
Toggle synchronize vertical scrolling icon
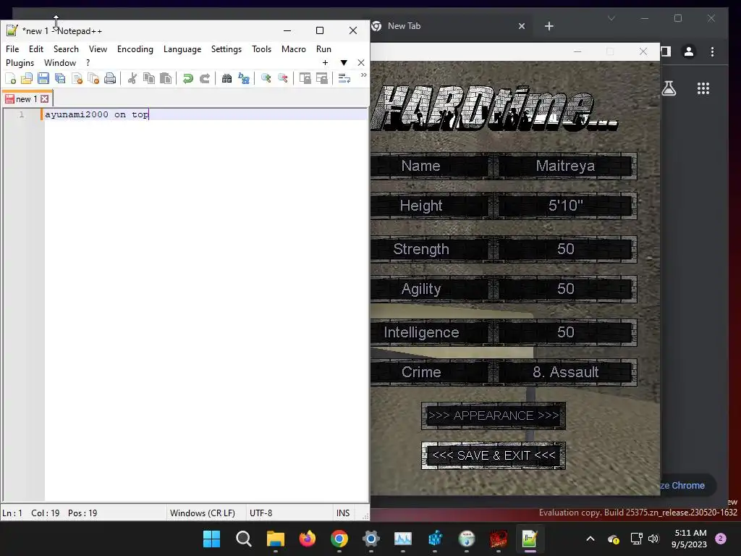(x=305, y=78)
